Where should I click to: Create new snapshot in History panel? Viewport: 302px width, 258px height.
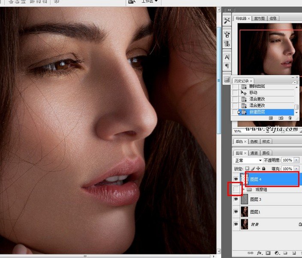pyautogui.click(x=281, y=117)
